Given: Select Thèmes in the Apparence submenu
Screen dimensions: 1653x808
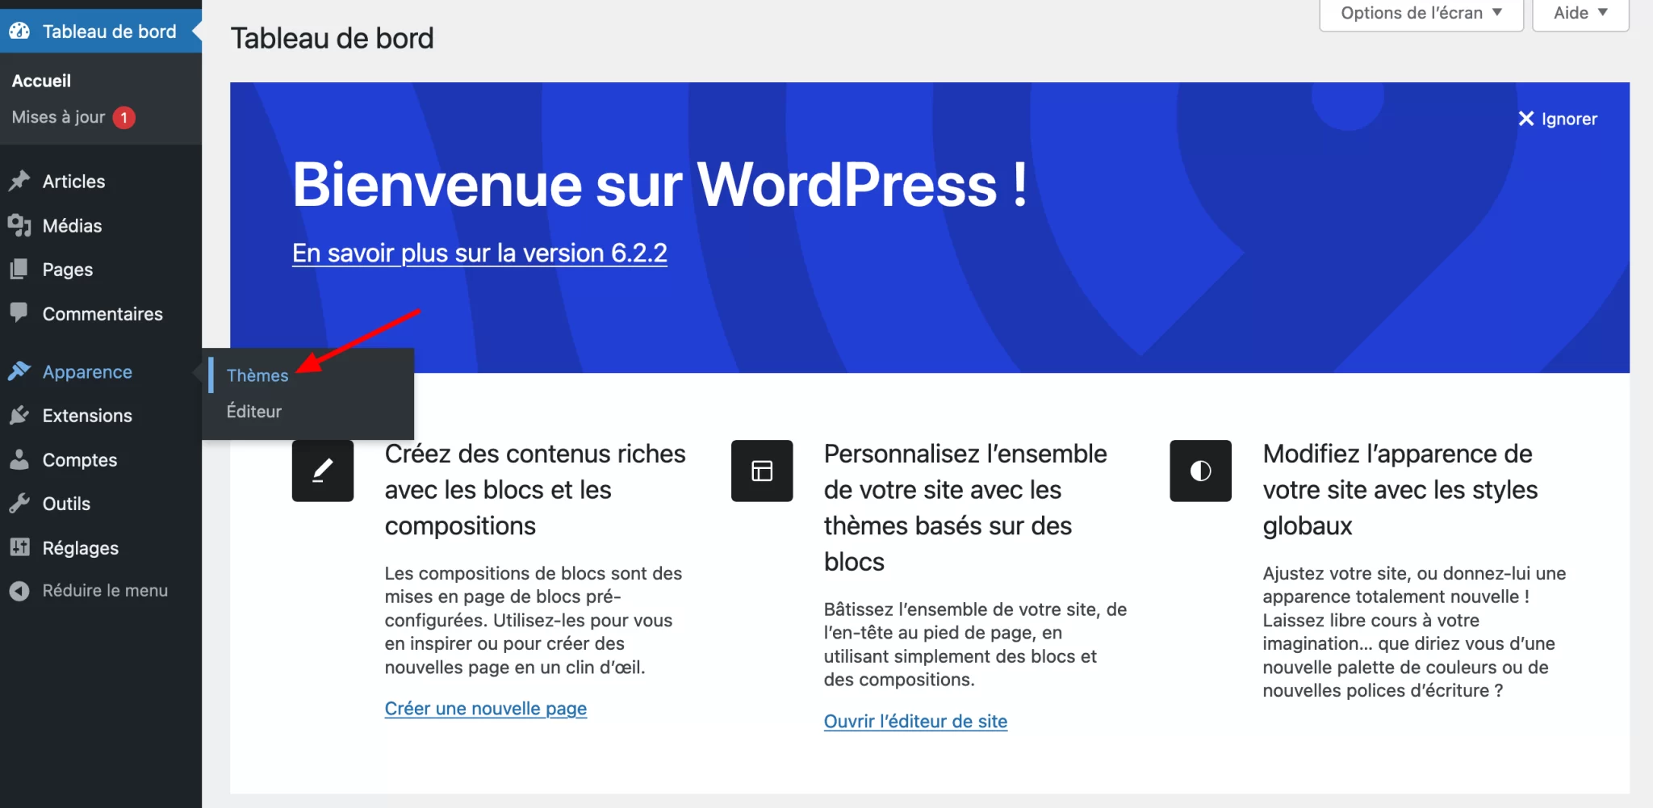Looking at the screenshot, I should click(257, 375).
